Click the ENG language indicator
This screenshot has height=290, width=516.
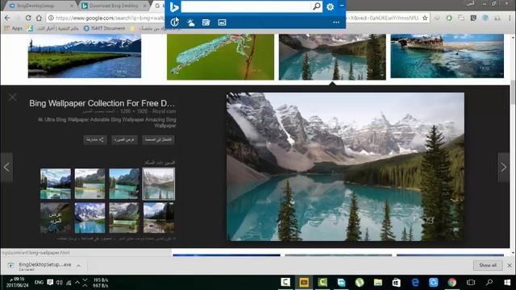click(39, 283)
